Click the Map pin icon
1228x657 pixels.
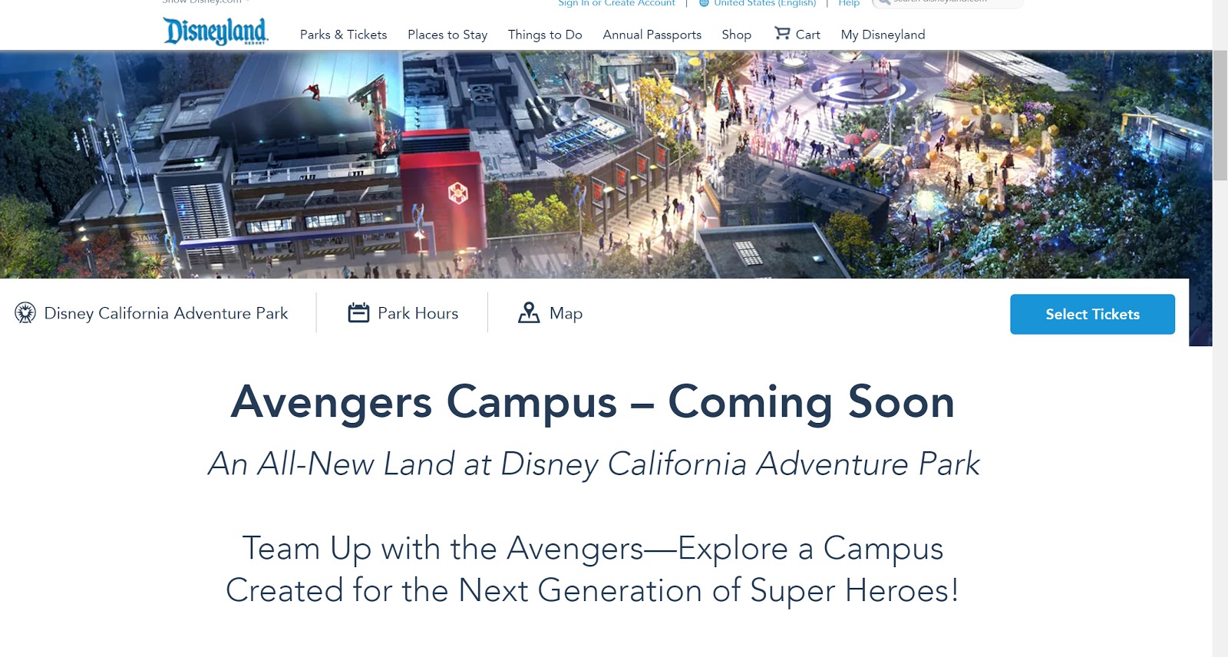pos(529,313)
